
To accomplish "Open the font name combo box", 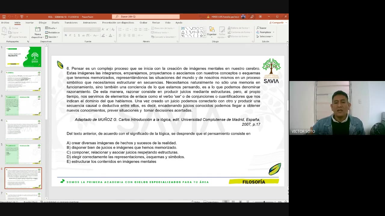I will 78,29.
